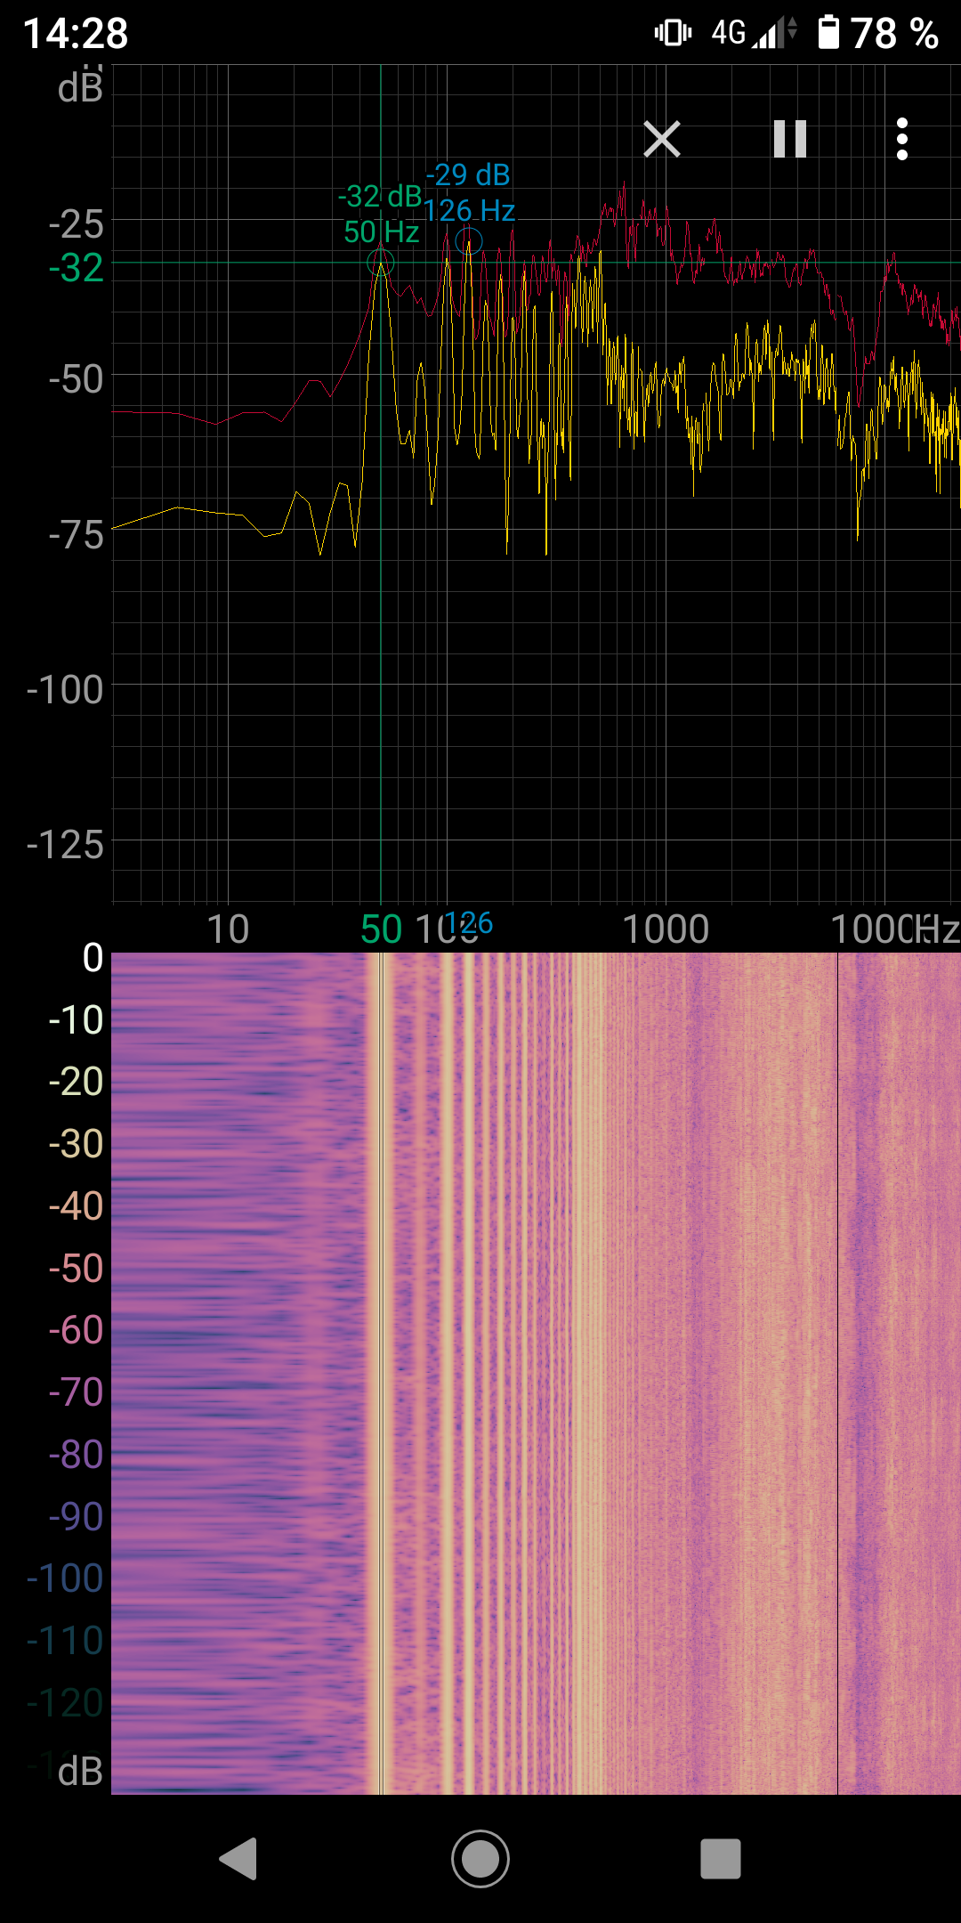Go to home screen with home button
The height and width of the screenshot is (1923, 961).
tap(480, 1859)
